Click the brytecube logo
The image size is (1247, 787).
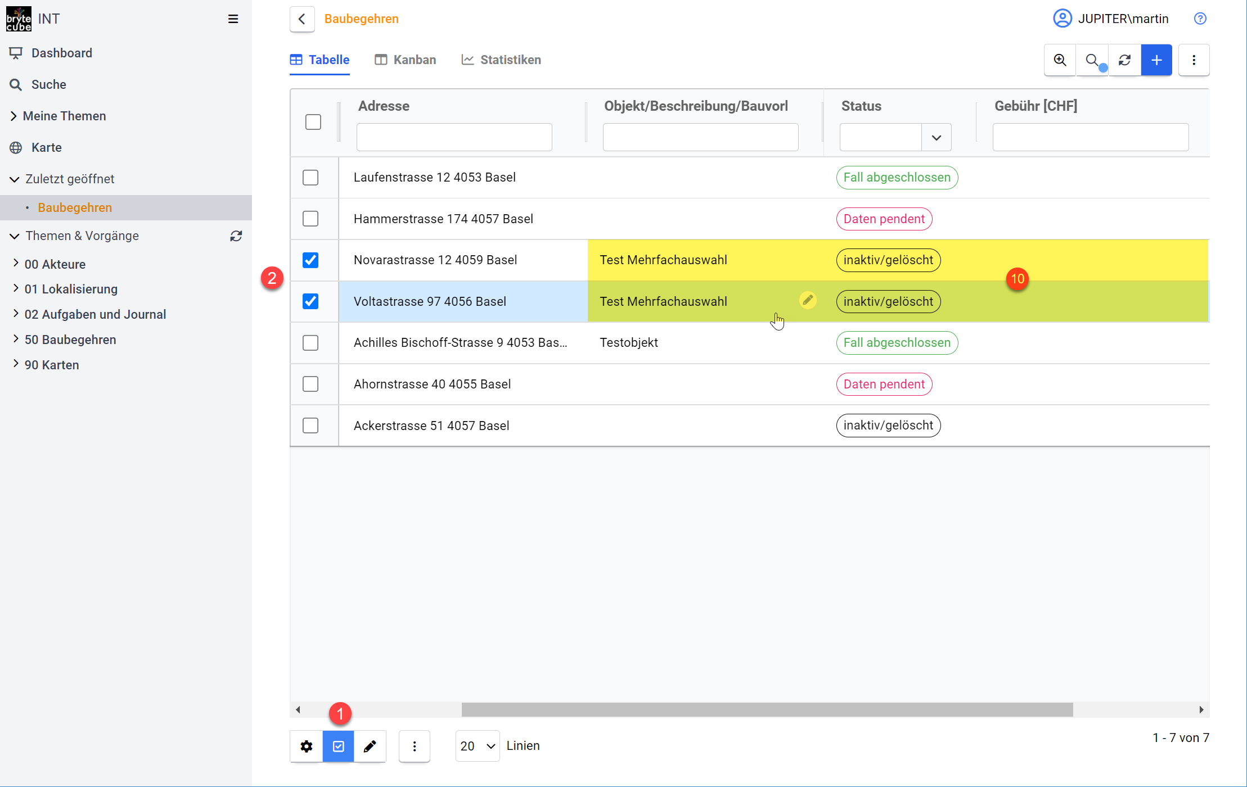point(19,19)
